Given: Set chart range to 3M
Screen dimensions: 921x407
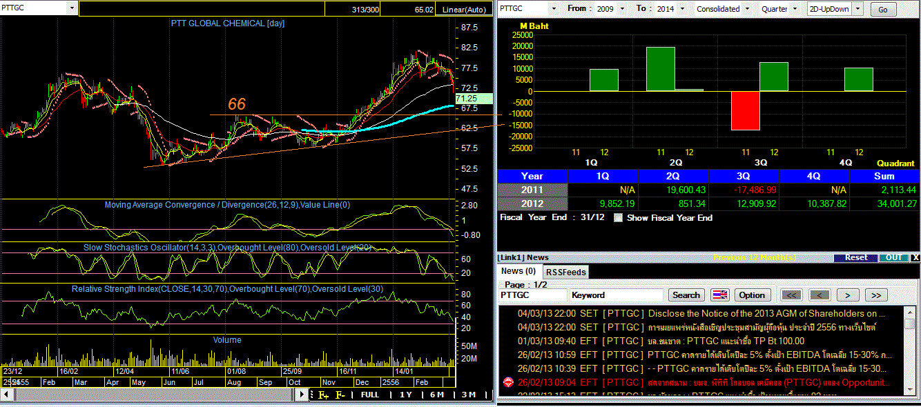Looking at the screenshot, I should coord(468,395).
